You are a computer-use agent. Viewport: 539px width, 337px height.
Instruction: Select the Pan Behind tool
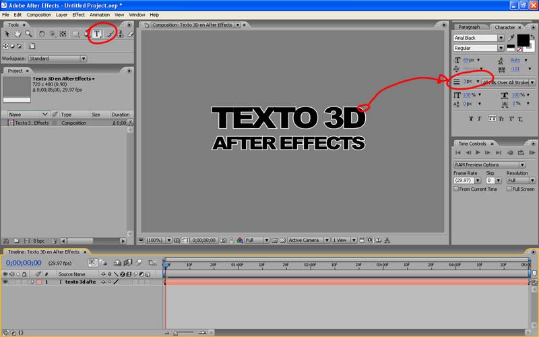63,34
